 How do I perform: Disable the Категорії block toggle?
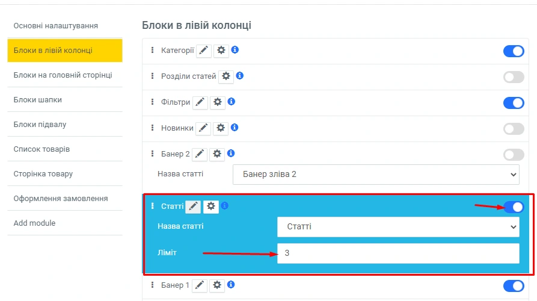[x=514, y=51]
